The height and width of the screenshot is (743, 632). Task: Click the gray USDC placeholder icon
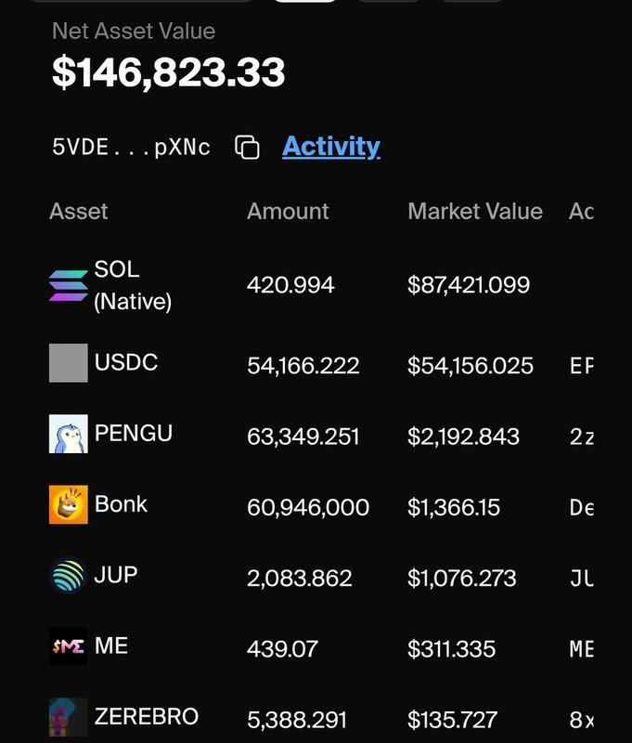(69, 363)
